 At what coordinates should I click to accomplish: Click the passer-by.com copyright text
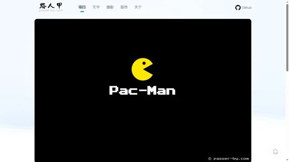click(228, 158)
